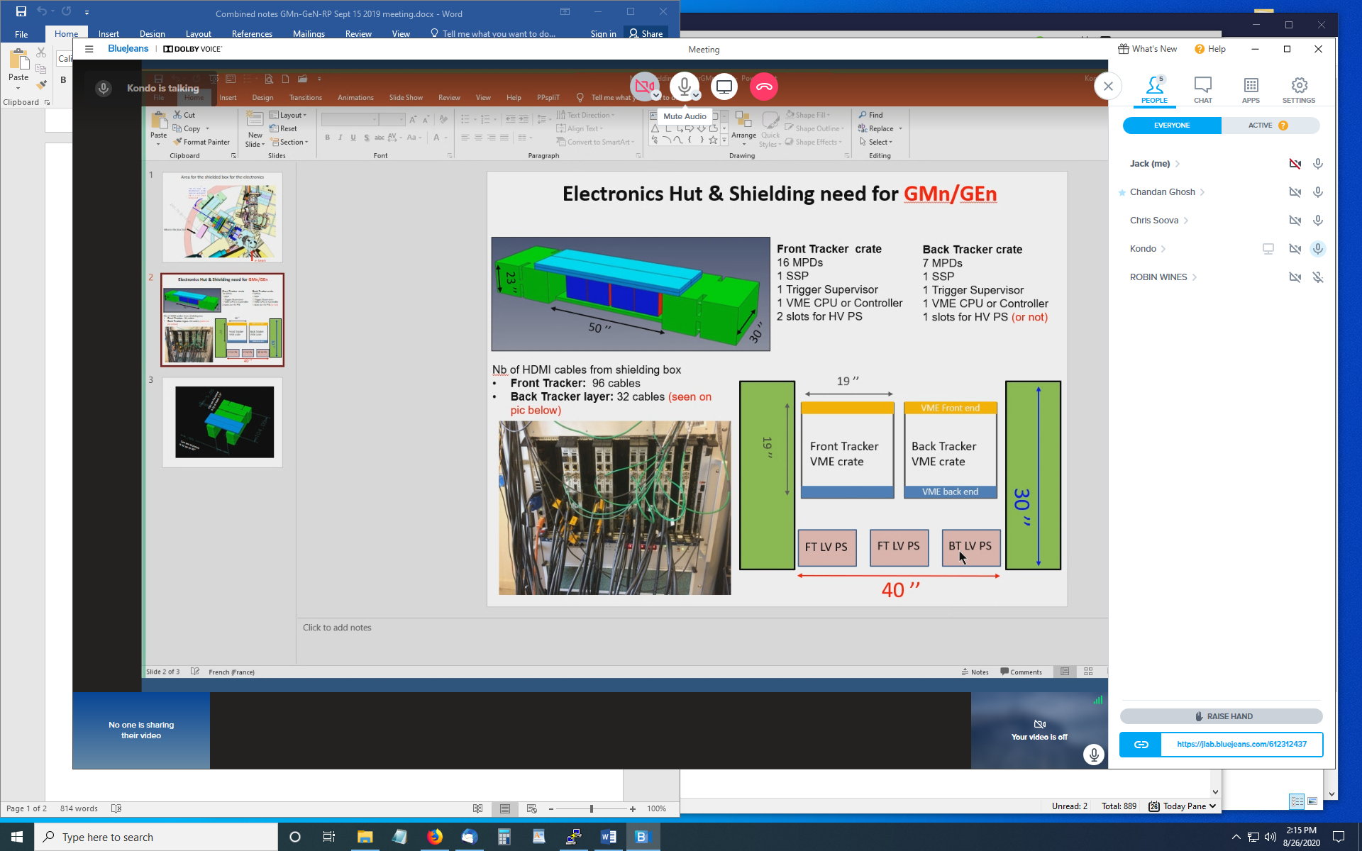This screenshot has width=1362, height=851.
Task: Expand Word Clipboard dialog launcher
Action: [48, 102]
